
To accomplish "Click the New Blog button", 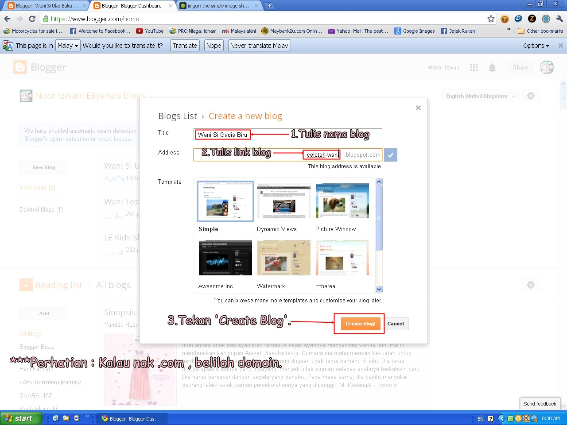I will pyautogui.click(x=44, y=167).
